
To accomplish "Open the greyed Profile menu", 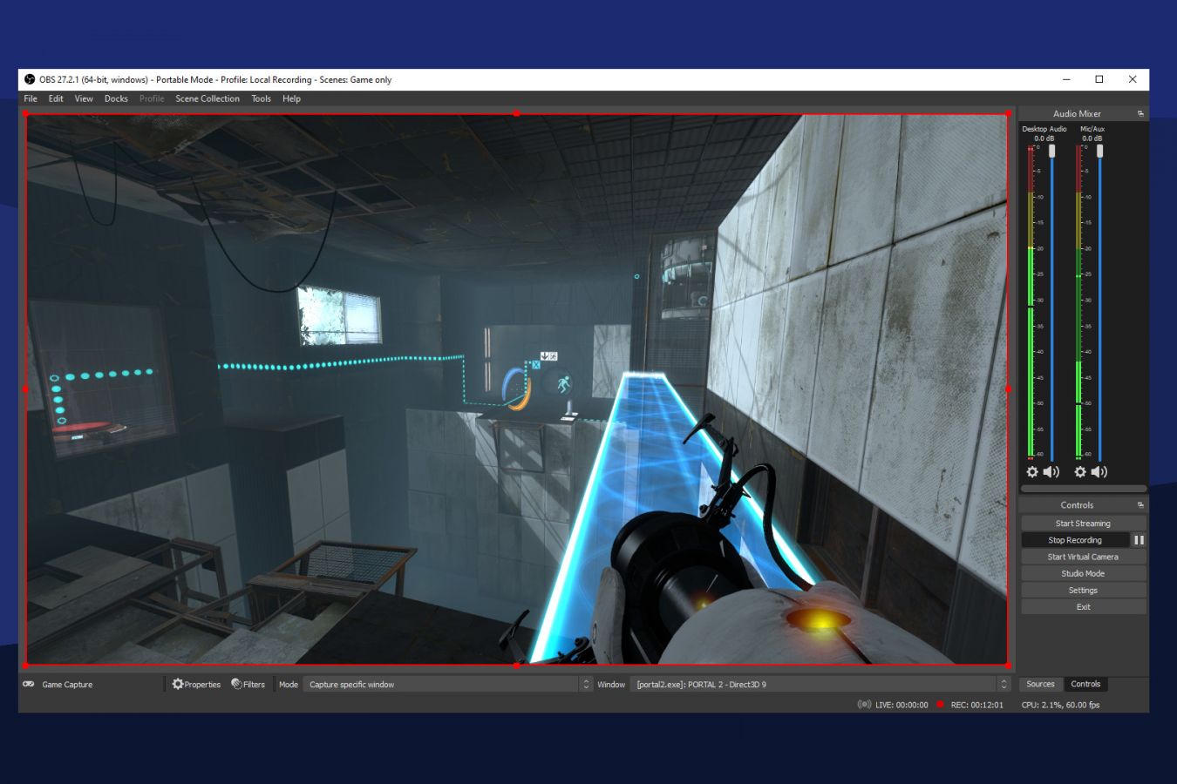I will point(152,98).
